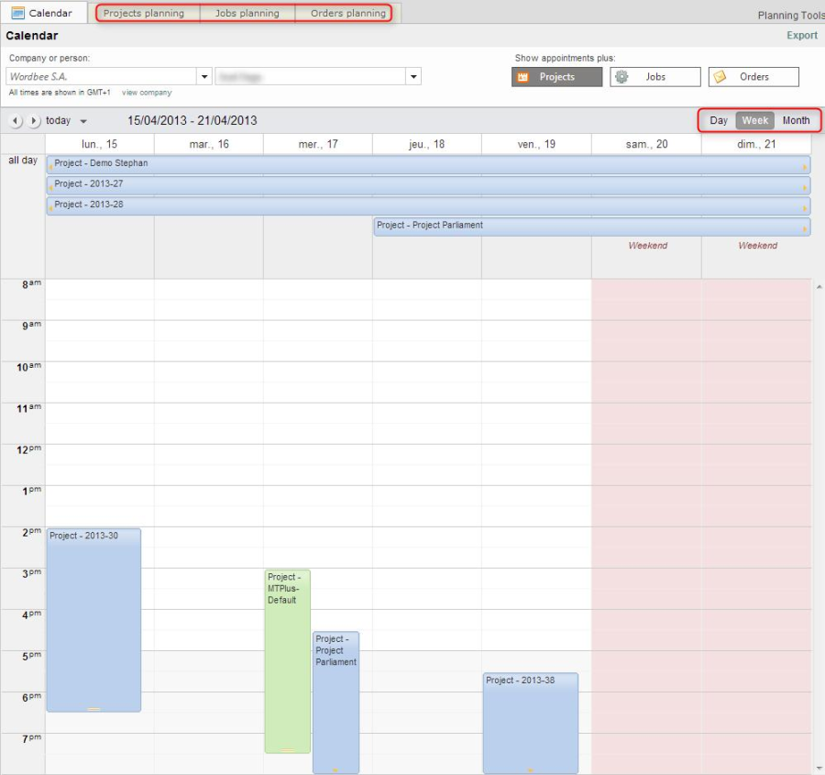The height and width of the screenshot is (775, 825).
Task: Select the green Project MTPlus-Default appointment
Action: pyautogui.click(x=287, y=660)
